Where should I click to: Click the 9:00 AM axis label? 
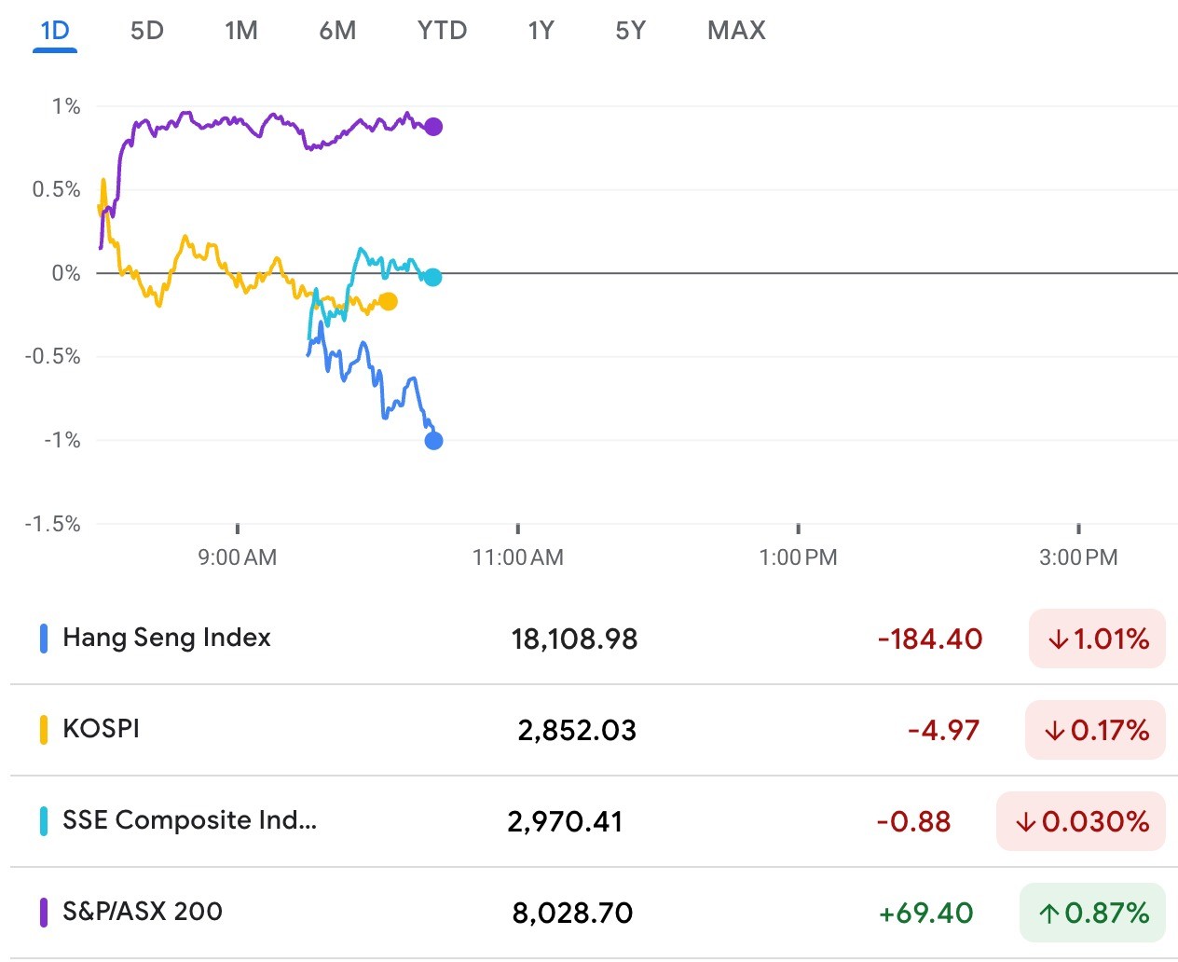(x=238, y=557)
